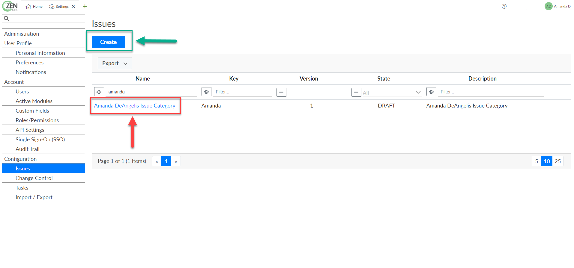Click the Key filter input field
This screenshot has height=268, width=574.
(242, 92)
